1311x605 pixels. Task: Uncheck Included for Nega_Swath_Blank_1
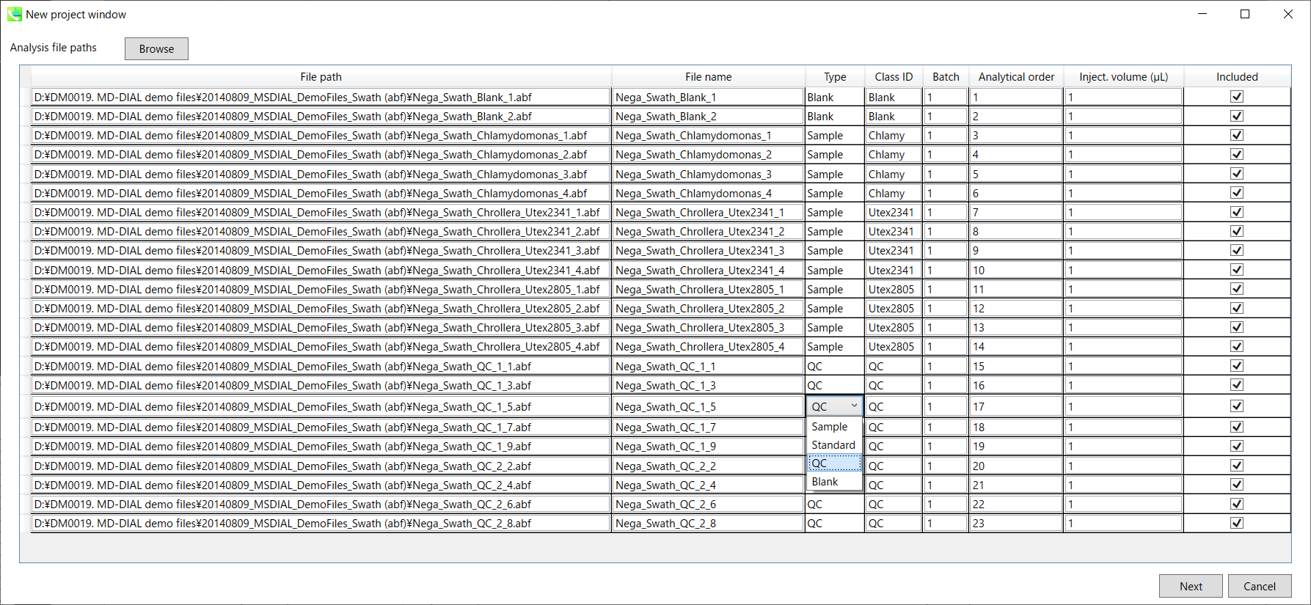tap(1236, 97)
